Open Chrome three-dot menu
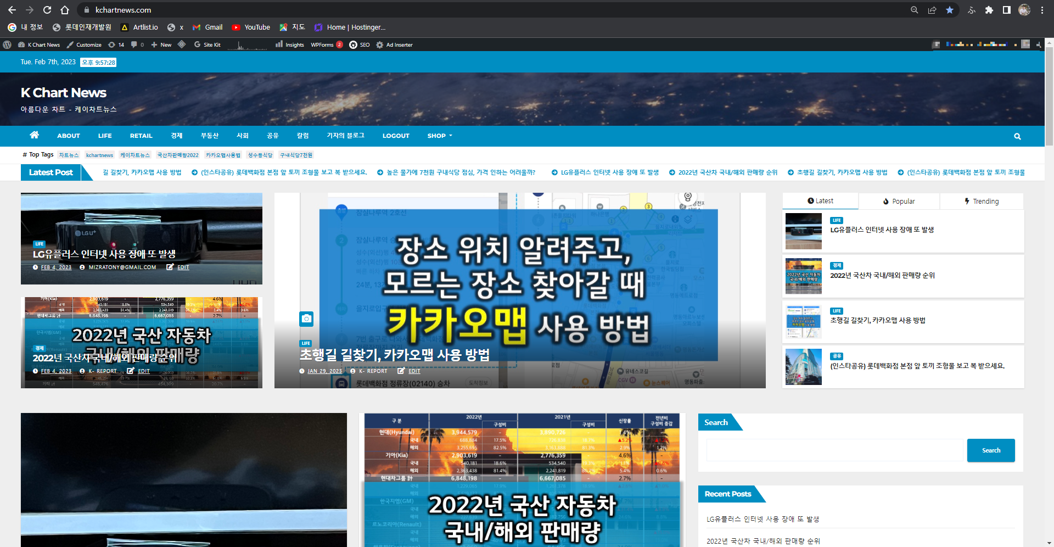This screenshot has width=1054, height=547. [x=1042, y=10]
